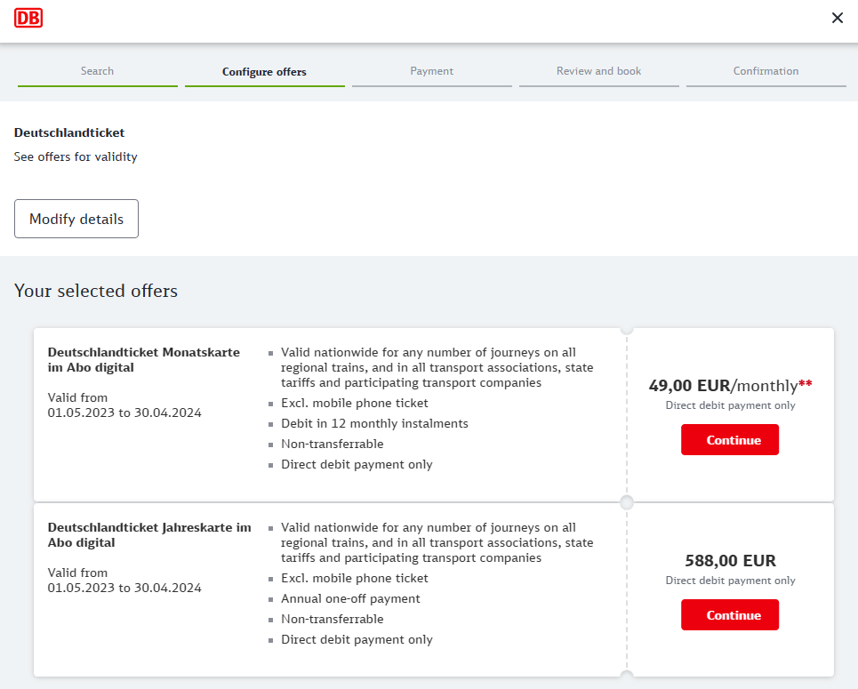The image size is (858, 689).
Task: Click the red double-asterisk footnote marker
Action: tap(806, 384)
